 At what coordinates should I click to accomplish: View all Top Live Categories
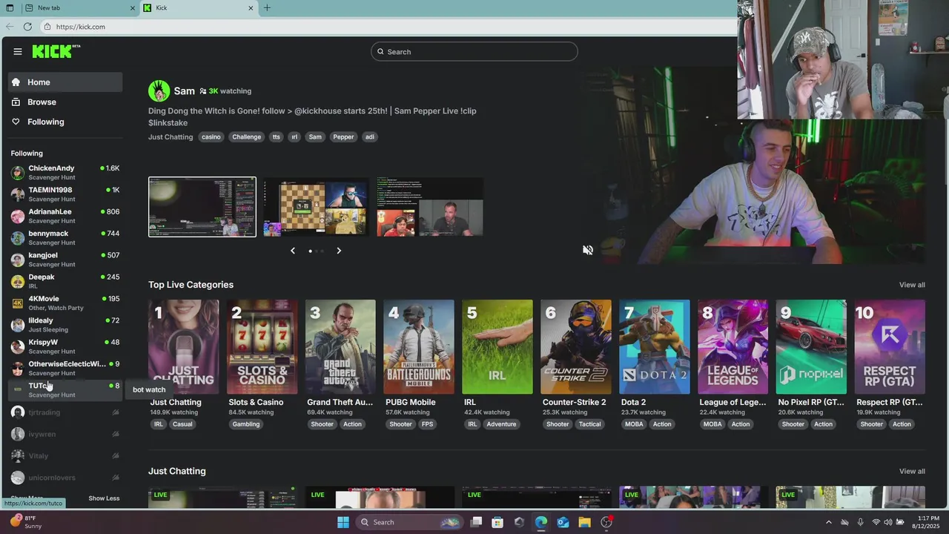(912, 285)
